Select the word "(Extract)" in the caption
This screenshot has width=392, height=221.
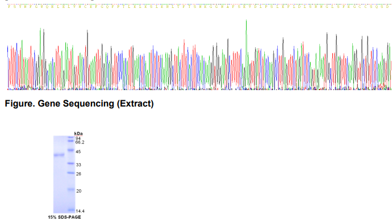click(135, 104)
